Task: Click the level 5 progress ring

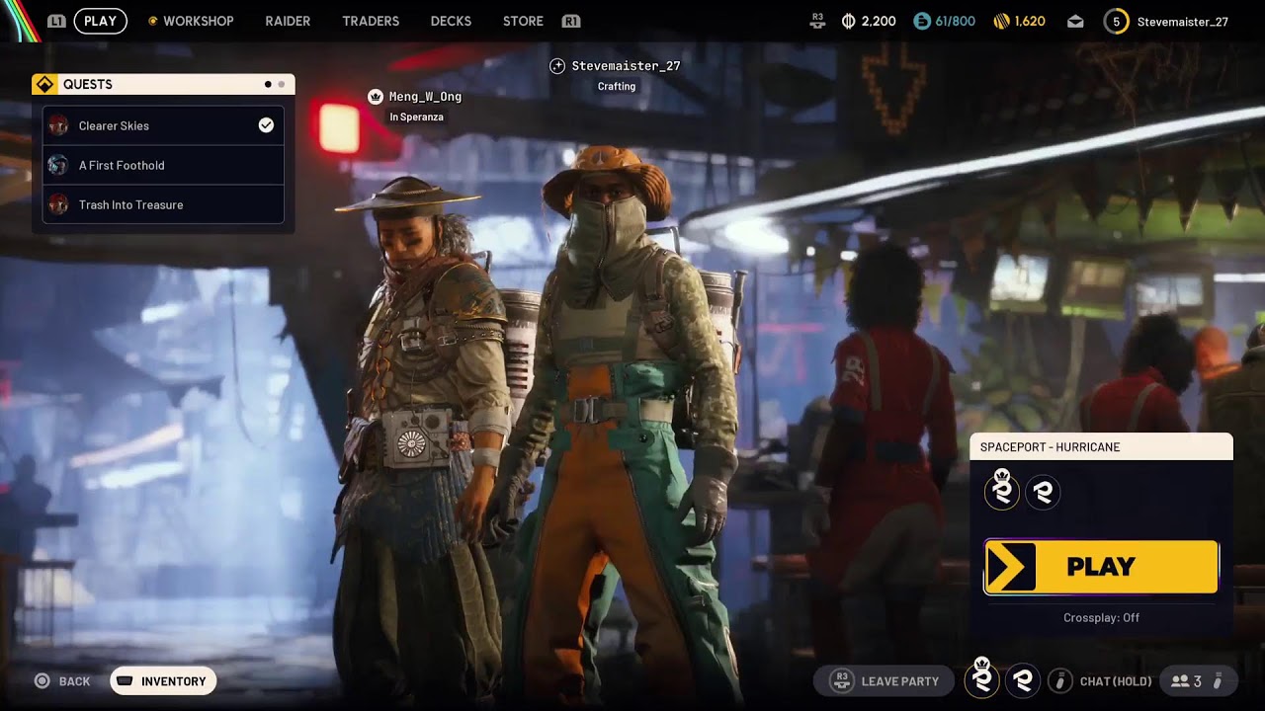Action: tap(1116, 21)
